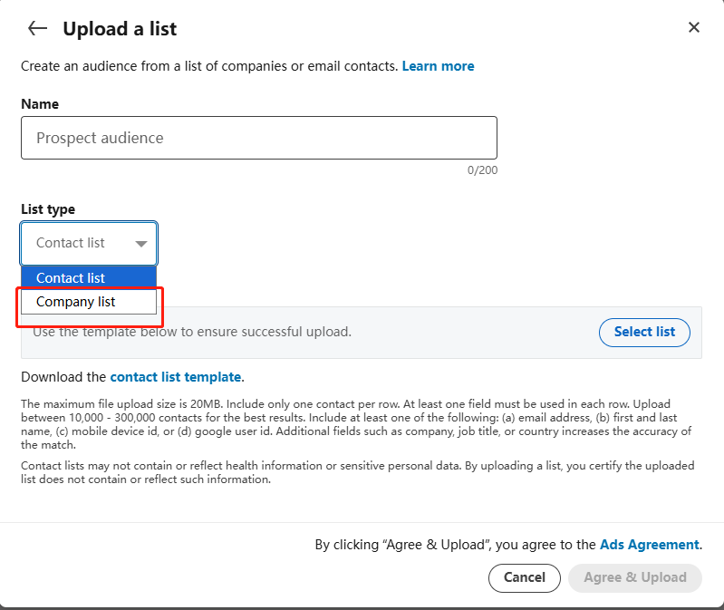
Task: Close the Upload a list dialog
Action: pyautogui.click(x=694, y=28)
